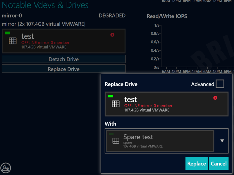Click the green status LED on the test drive
The height and width of the screenshot is (175, 234).
(7, 33)
